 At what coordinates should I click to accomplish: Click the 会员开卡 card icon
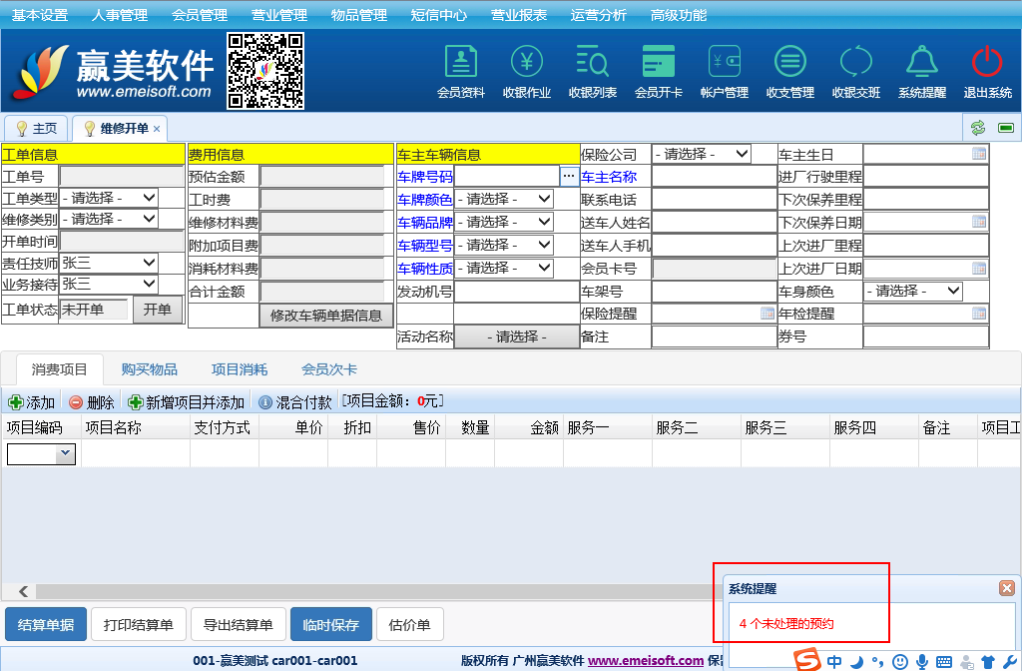(658, 63)
